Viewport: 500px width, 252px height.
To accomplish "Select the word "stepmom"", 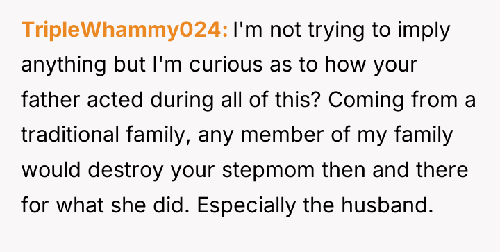I will click(x=268, y=171).
